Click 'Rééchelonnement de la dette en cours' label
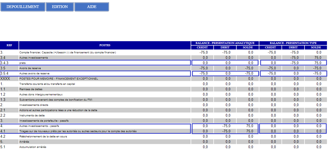This screenshot has width=330, height=149. [43, 137]
